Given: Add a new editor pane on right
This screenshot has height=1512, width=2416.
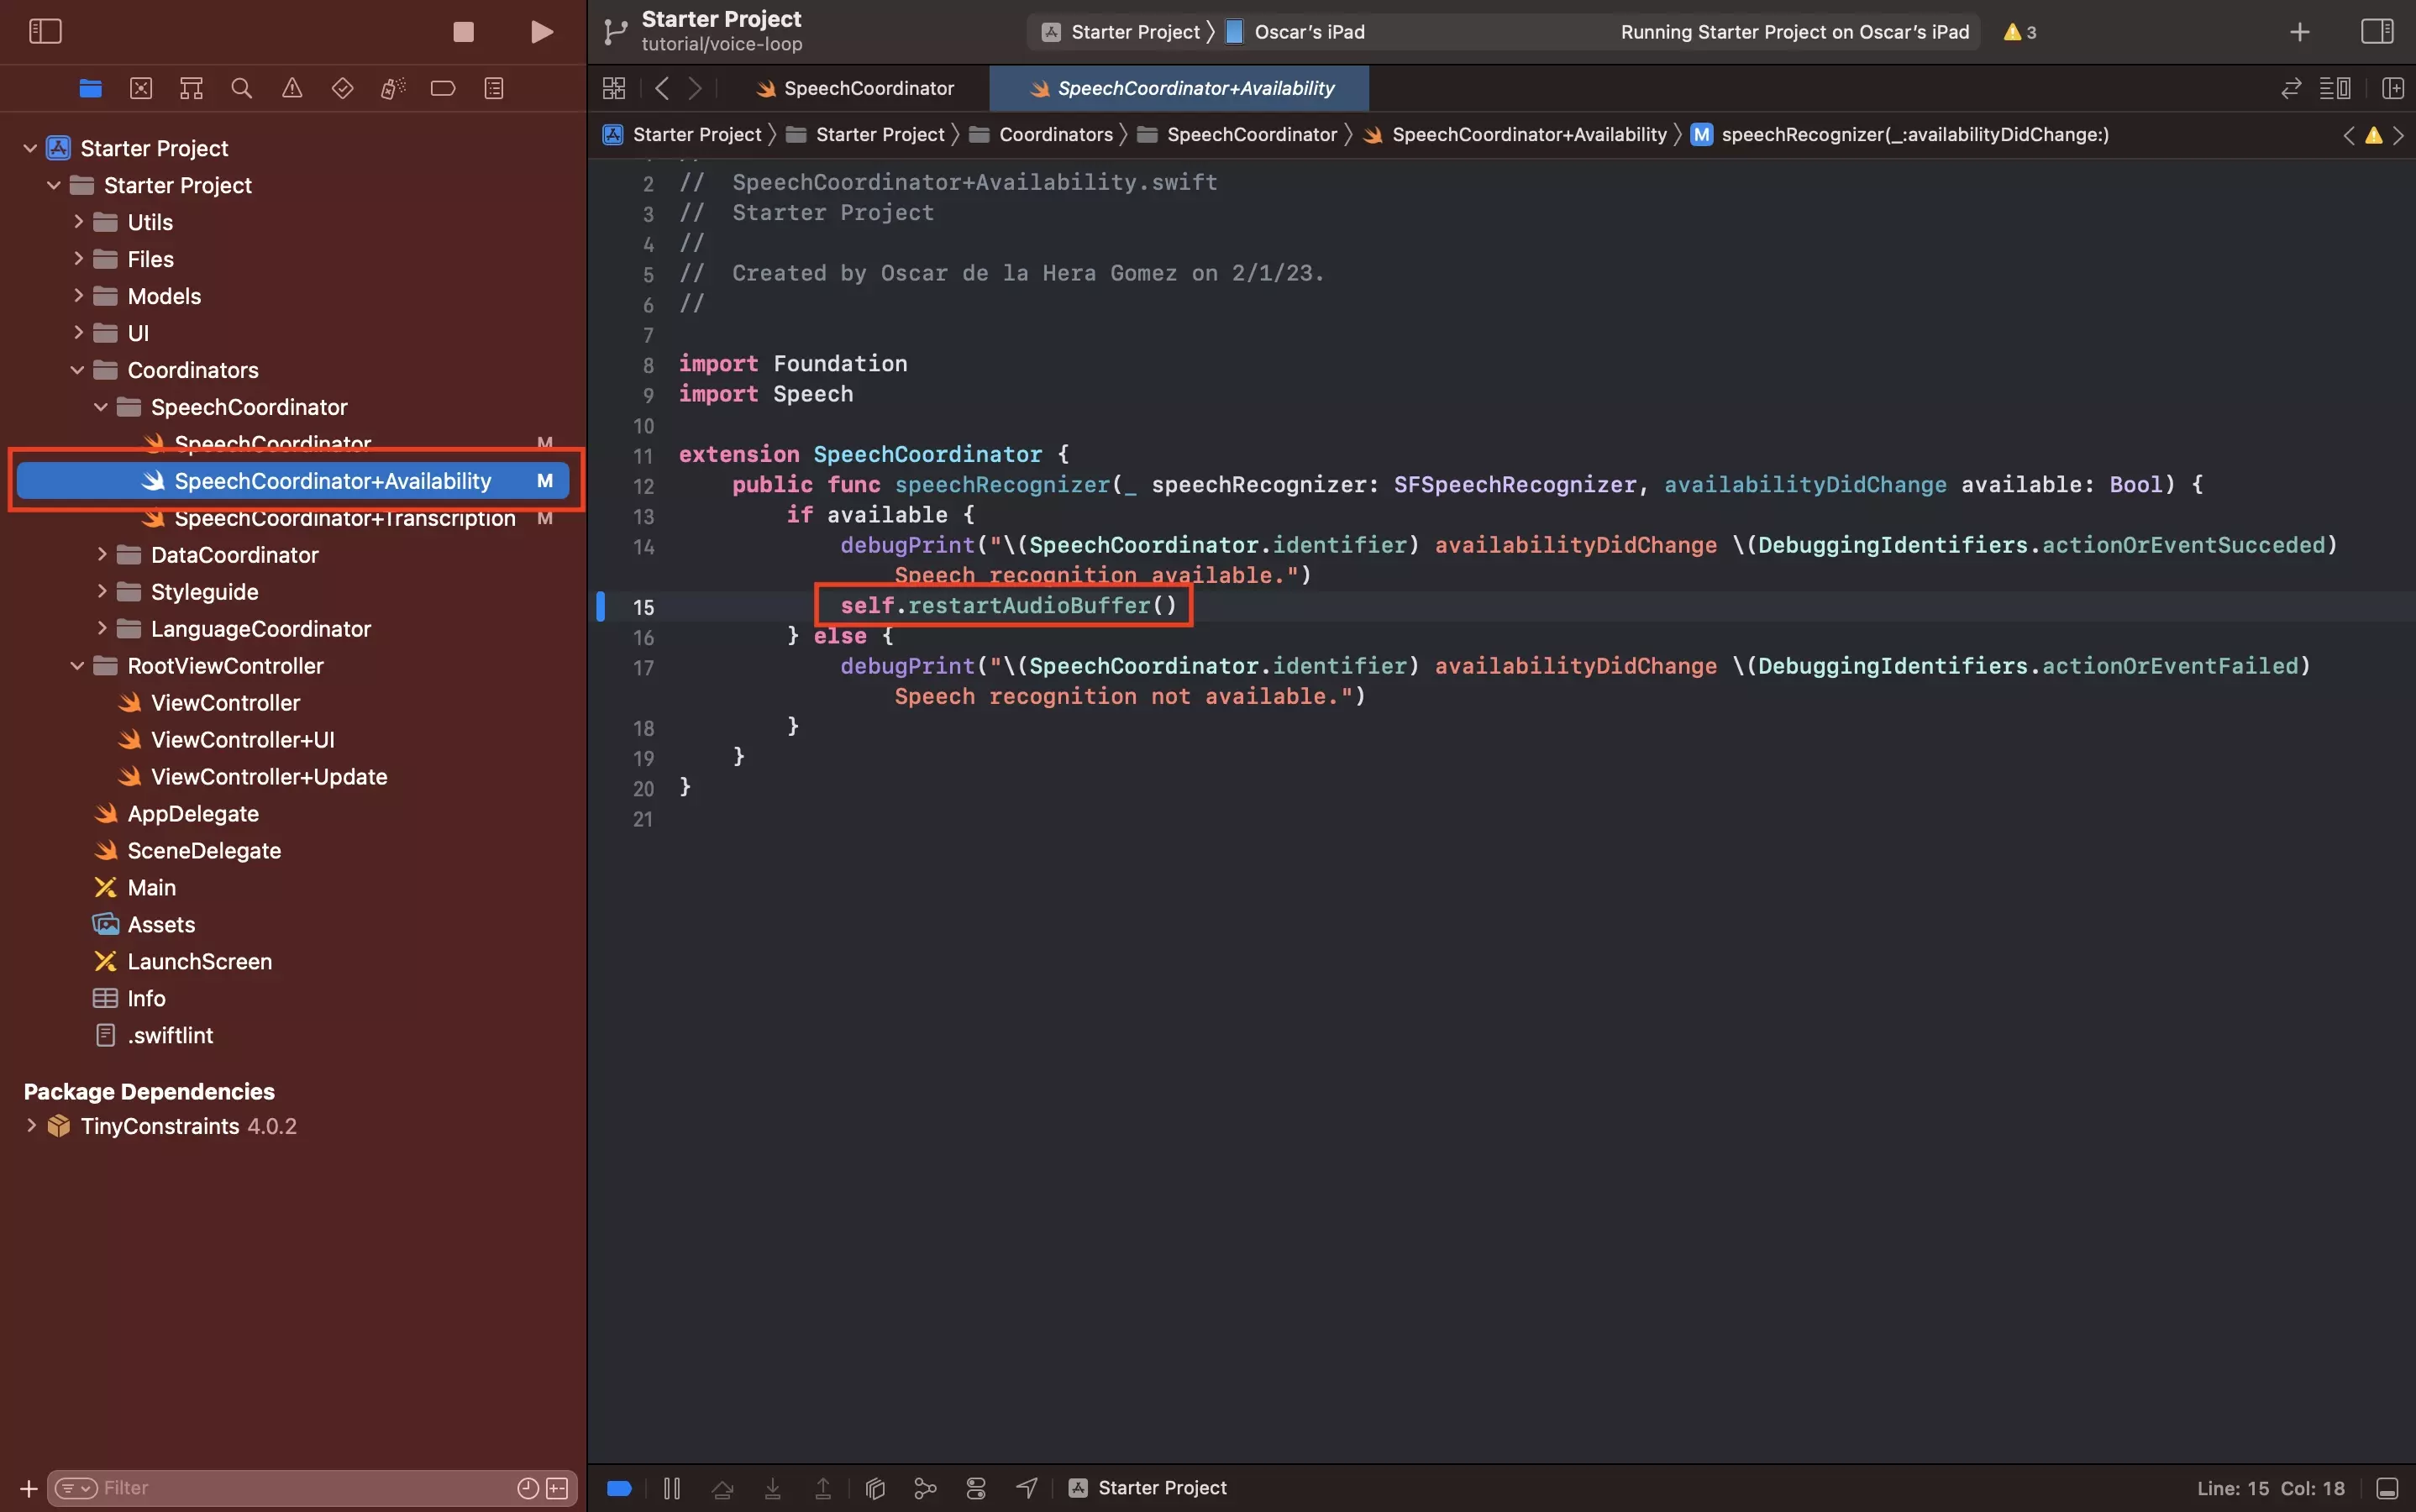Looking at the screenshot, I should pos(2393,88).
